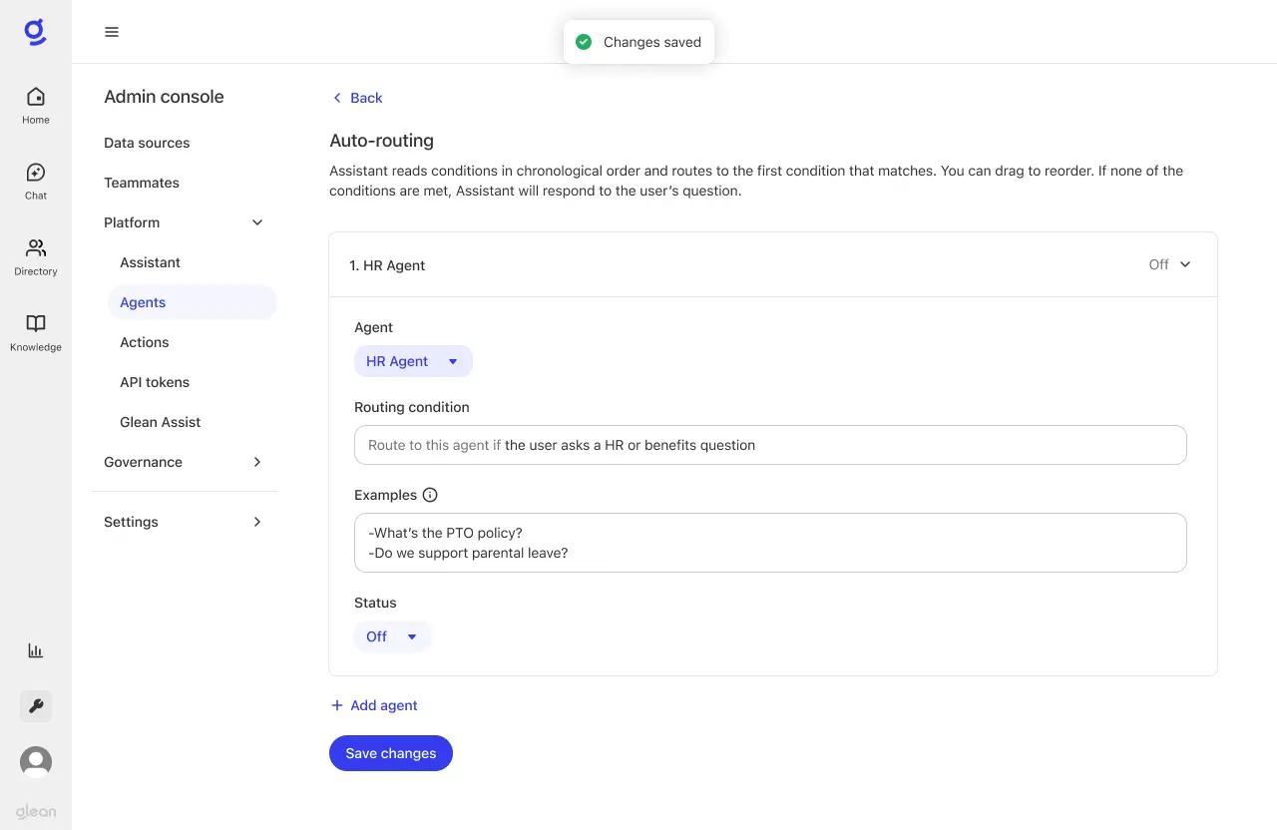Click the admin wrench icon
The width and height of the screenshot is (1277, 830).
36,706
